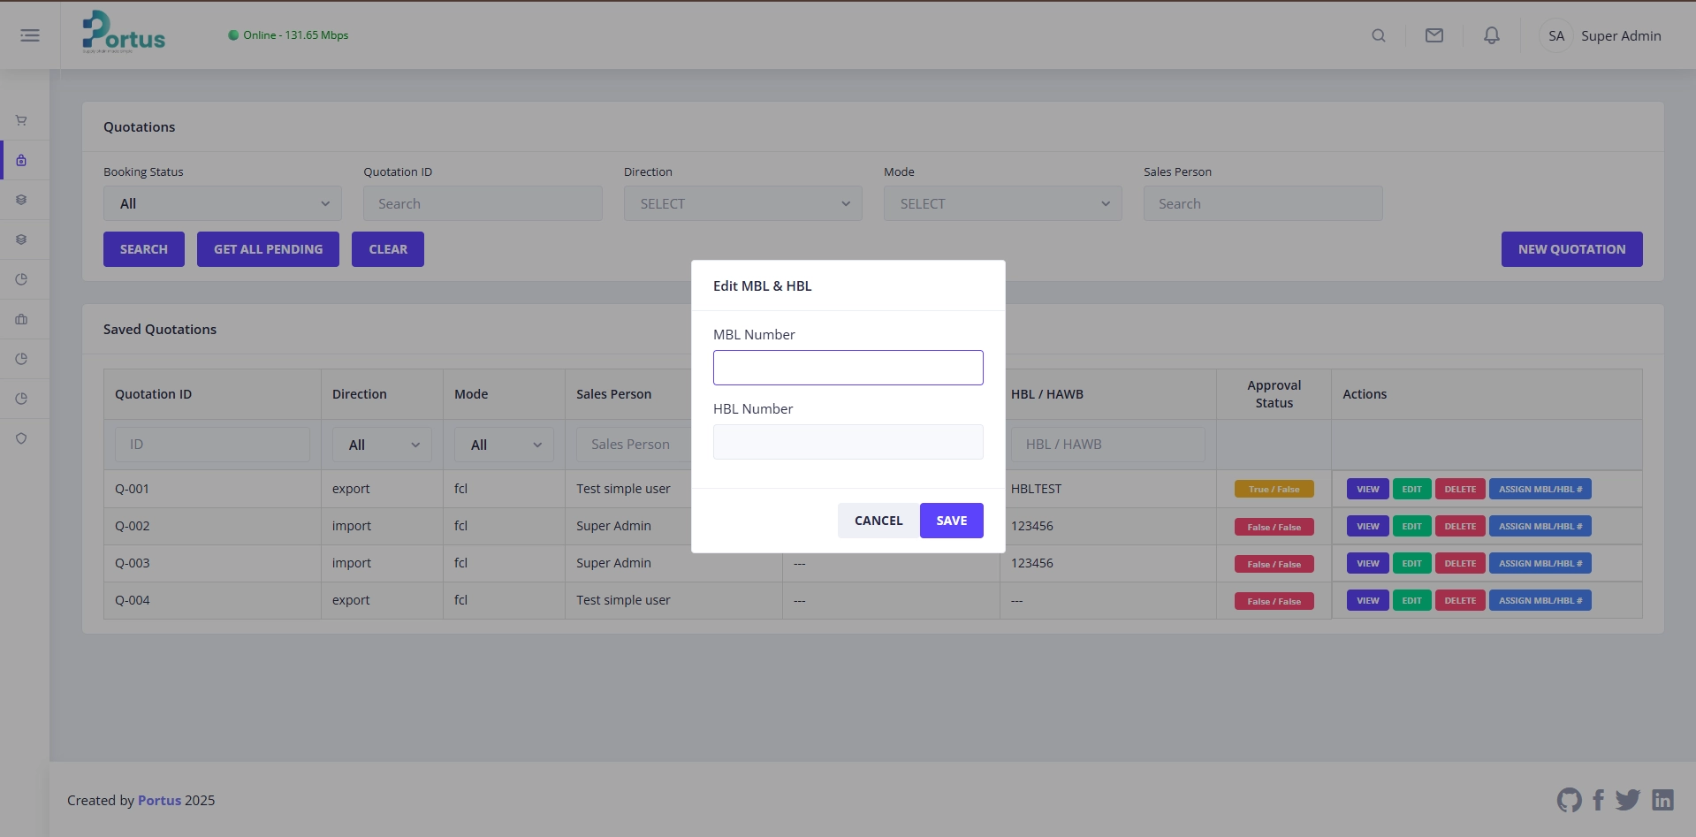Click the briefcase sidebar icon
1696x837 pixels.
click(21, 319)
